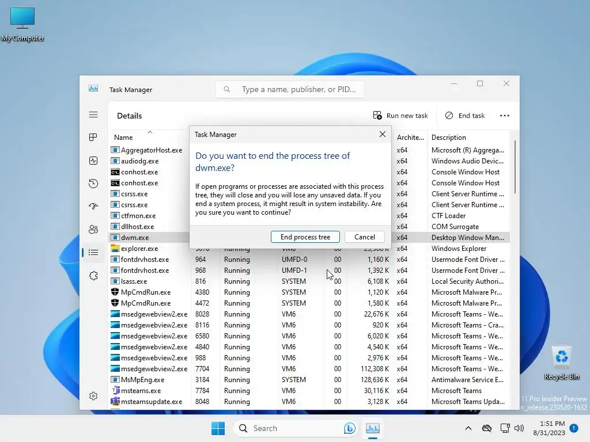Image resolution: width=590 pixels, height=442 pixels.
Task: Click the volume speaker tray icon
Action: 519,428
